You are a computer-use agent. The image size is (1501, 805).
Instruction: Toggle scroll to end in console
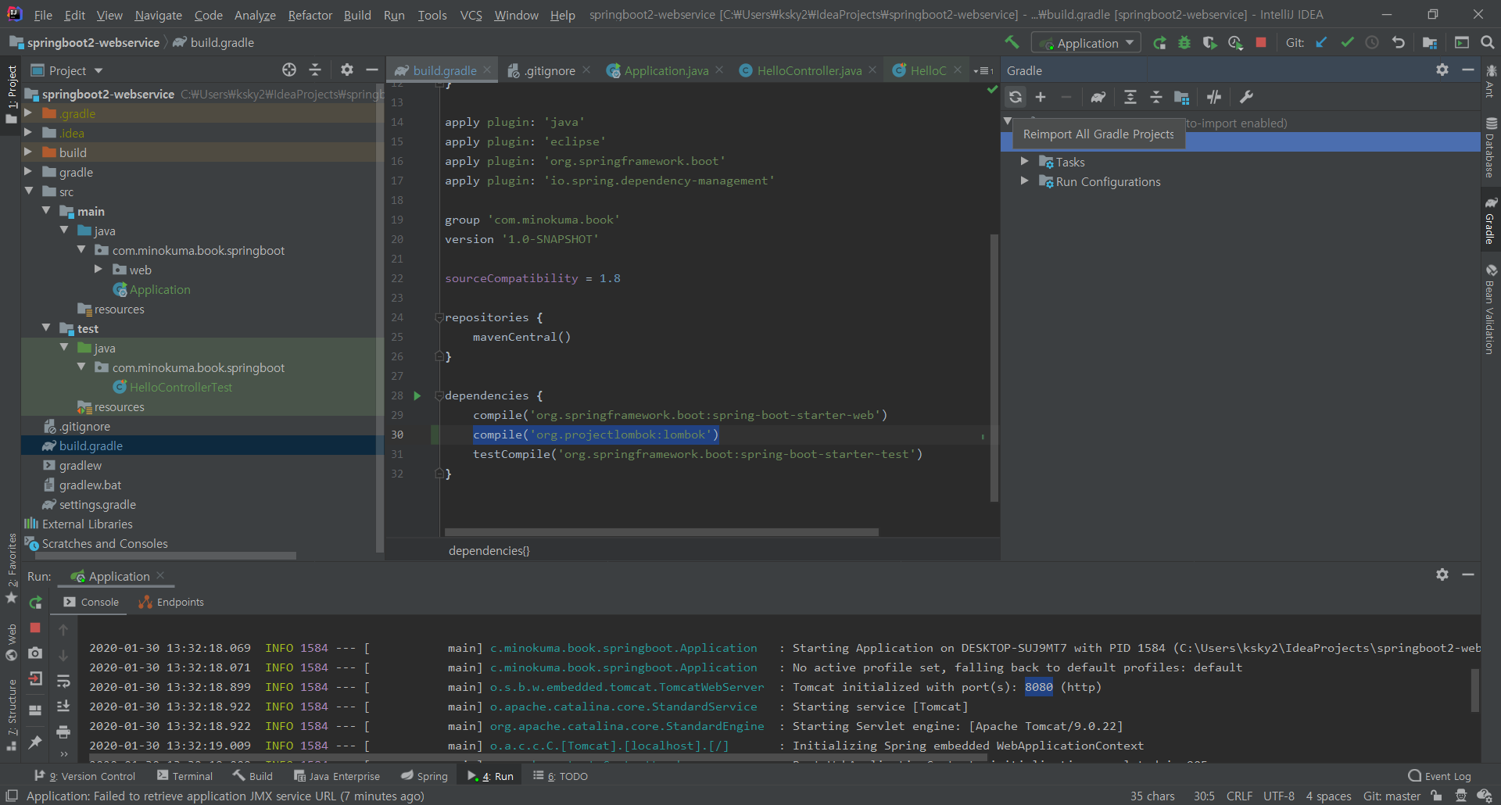tap(63, 707)
